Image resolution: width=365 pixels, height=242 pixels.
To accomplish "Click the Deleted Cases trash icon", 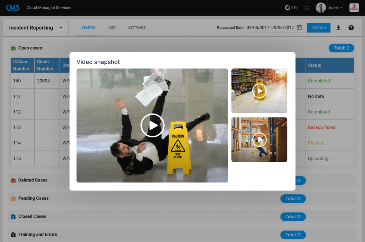I will point(13,180).
